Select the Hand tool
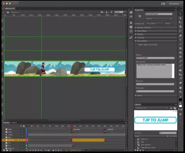Viewport: 185px width, 153px height. pos(180,87)
